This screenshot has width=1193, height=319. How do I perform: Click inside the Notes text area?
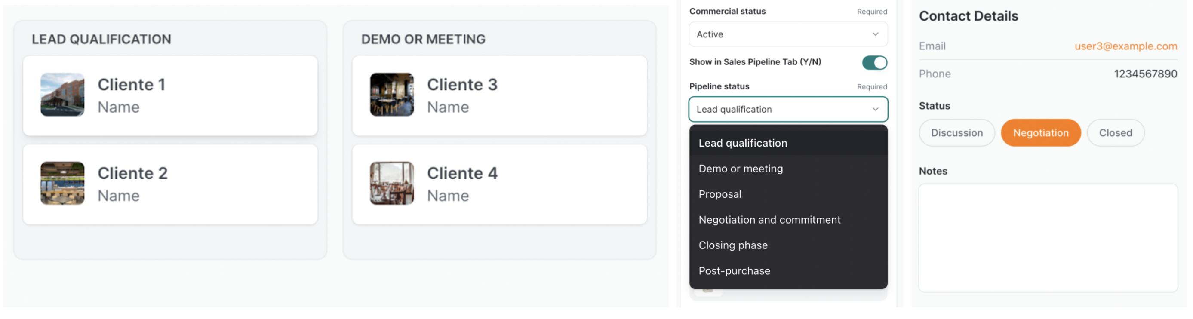tap(1048, 237)
